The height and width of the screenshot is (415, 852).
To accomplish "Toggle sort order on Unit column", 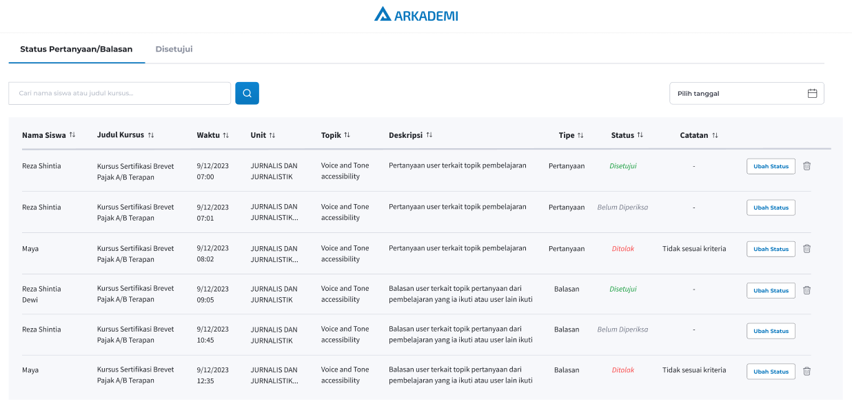I will tap(272, 135).
